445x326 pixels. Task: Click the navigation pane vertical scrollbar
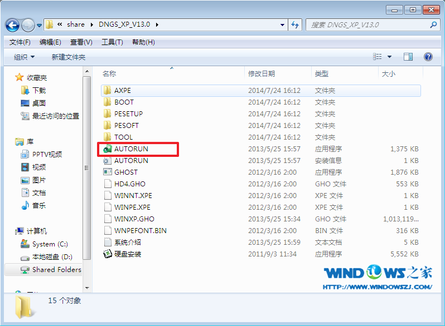click(x=86, y=167)
